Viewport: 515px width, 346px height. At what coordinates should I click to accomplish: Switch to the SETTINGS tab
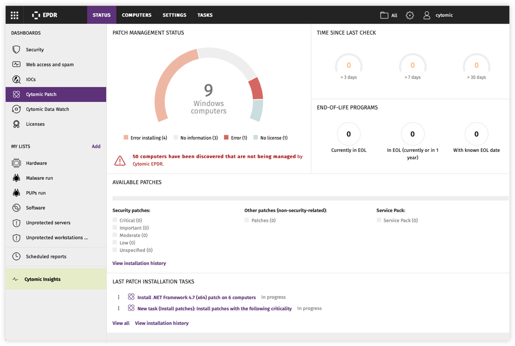[x=174, y=15]
